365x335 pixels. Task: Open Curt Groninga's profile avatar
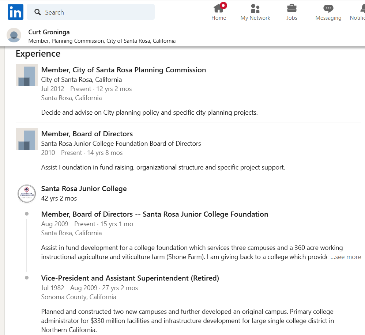click(x=14, y=35)
